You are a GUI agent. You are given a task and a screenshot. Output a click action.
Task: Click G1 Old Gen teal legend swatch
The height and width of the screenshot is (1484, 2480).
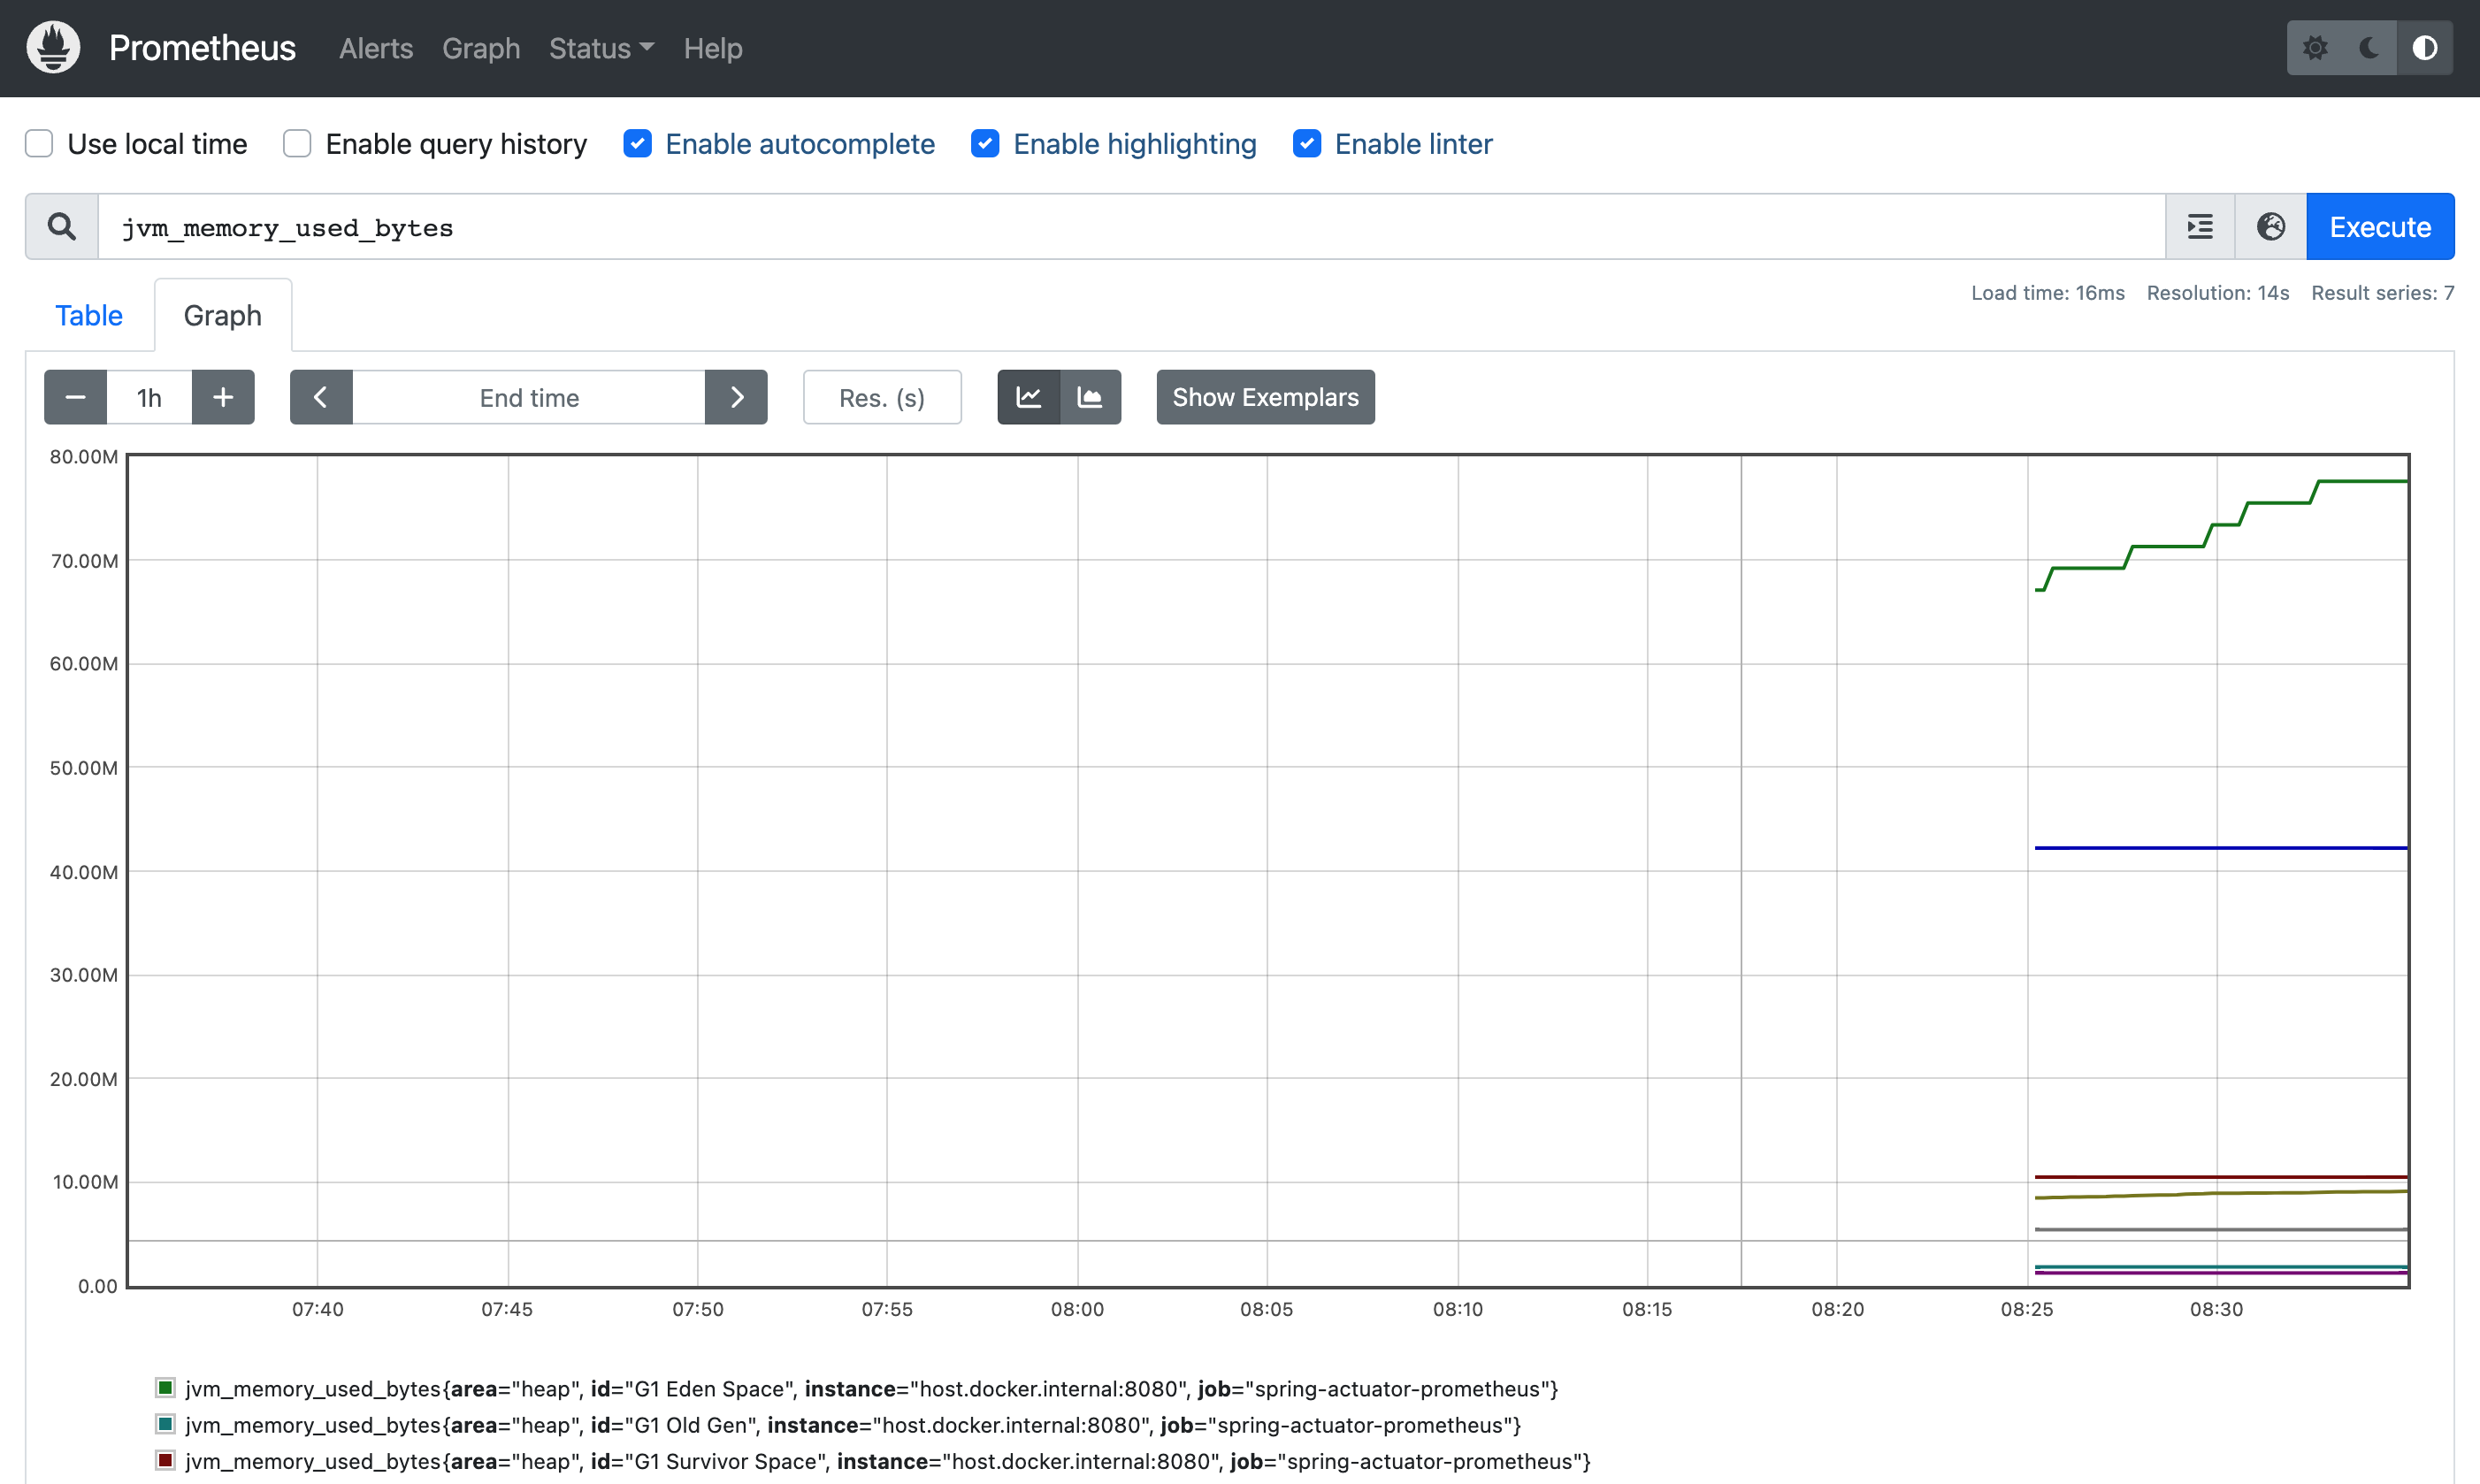click(166, 1423)
